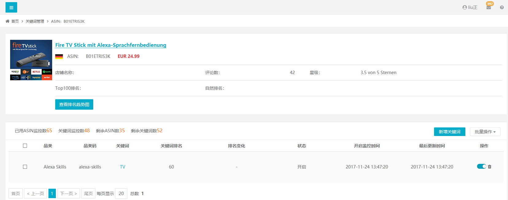
Task: Click the keyword rank value 60
Action: point(171,167)
